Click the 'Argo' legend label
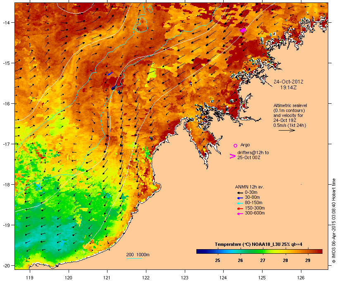This screenshot has width=339, height=281. click(245, 145)
